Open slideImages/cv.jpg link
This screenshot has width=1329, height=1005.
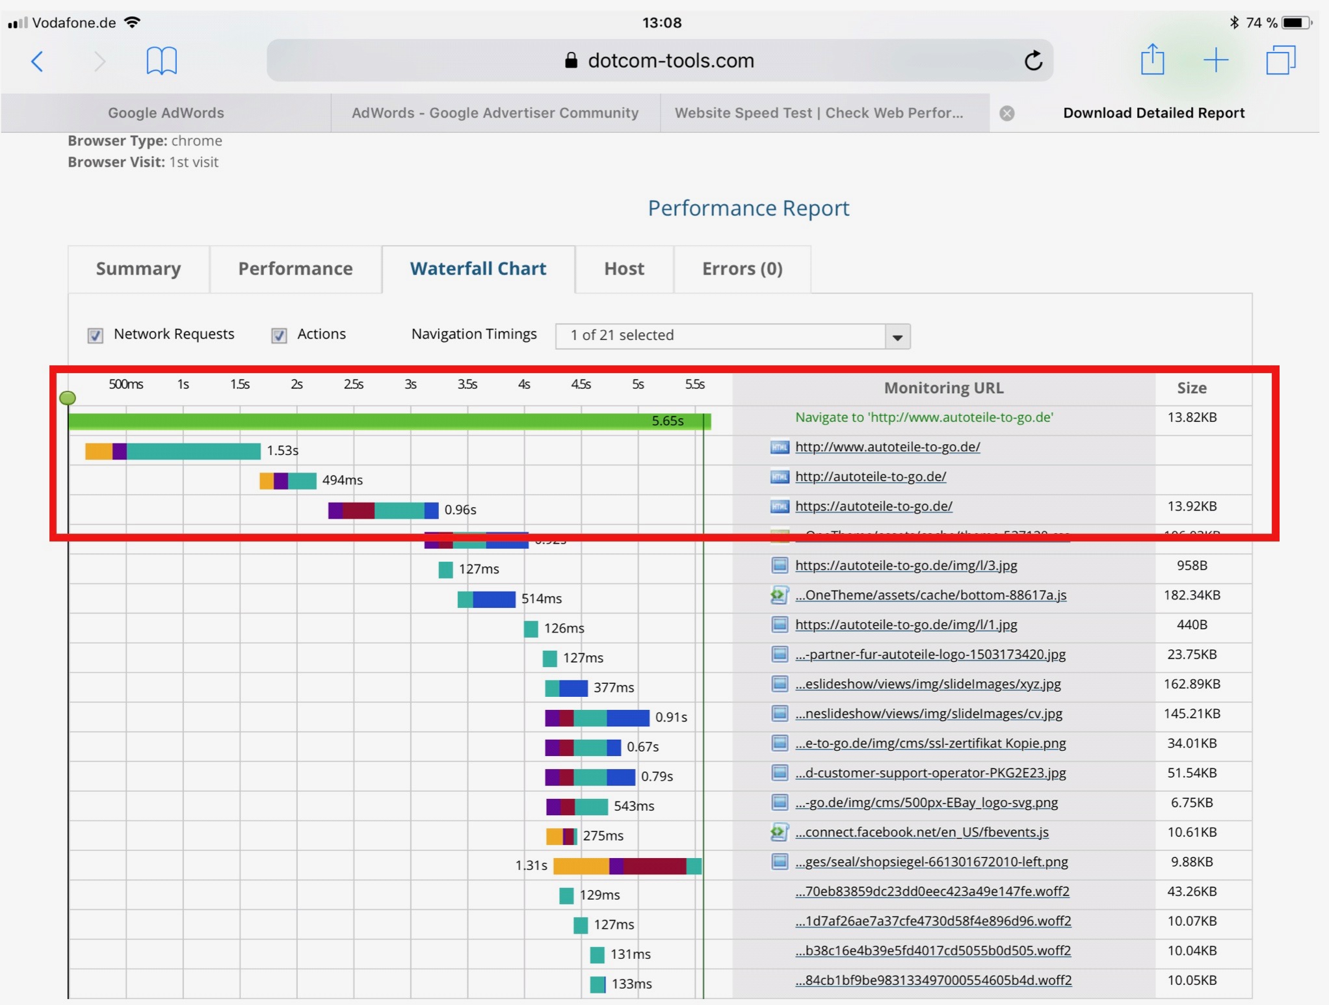(928, 714)
